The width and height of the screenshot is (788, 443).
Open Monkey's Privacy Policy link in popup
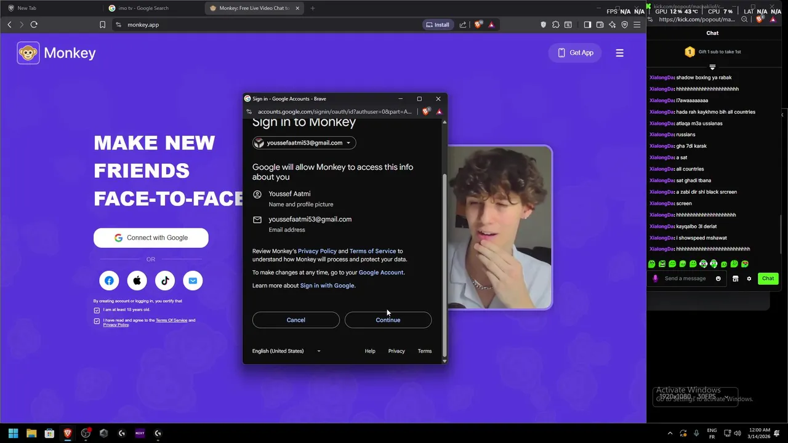pyautogui.click(x=317, y=251)
